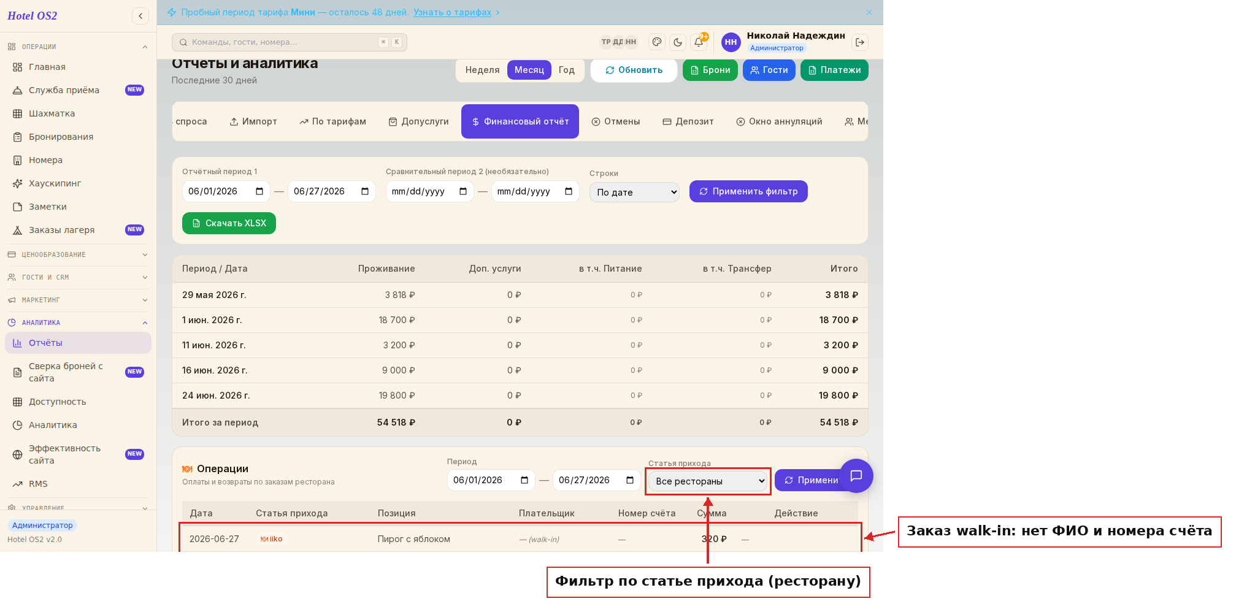Click first comparison period date field
Image resolution: width=1236 pixels, height=612 pixels.
pos(429,191)
